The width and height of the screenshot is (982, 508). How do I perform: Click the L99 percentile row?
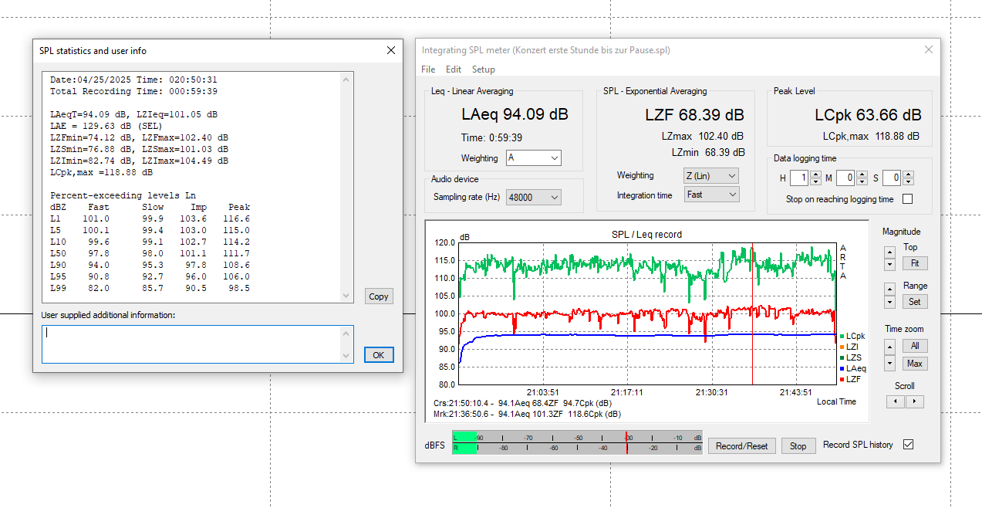coord(150,288)
